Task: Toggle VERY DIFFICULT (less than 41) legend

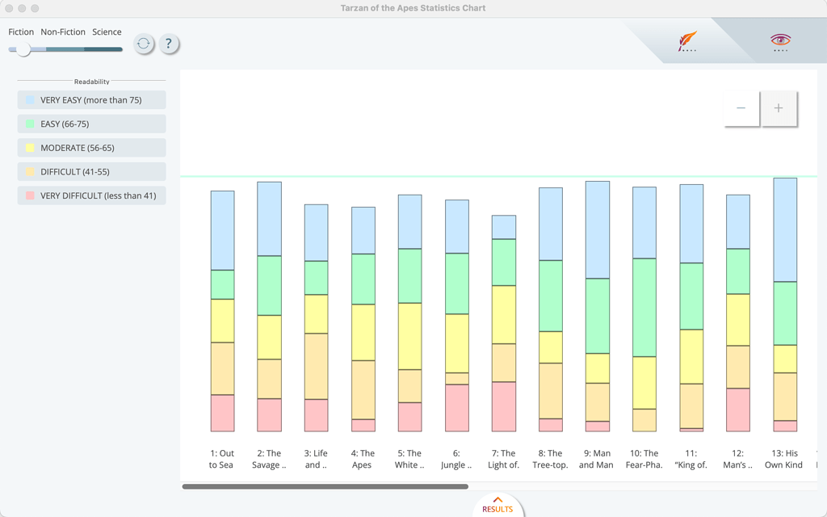Action: tap(92, 195)
